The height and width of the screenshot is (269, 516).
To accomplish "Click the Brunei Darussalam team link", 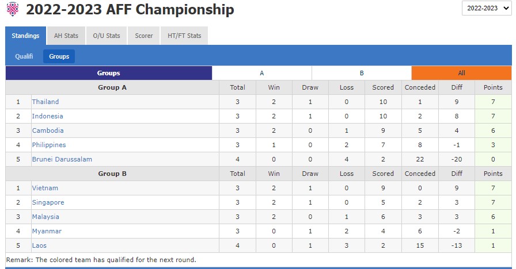I will coord(62,159).
